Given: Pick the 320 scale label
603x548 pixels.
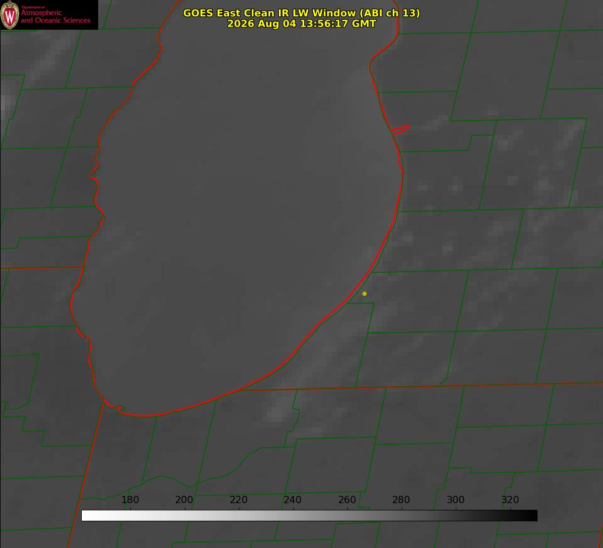Looking at the screenshot, I should [510, 500].
